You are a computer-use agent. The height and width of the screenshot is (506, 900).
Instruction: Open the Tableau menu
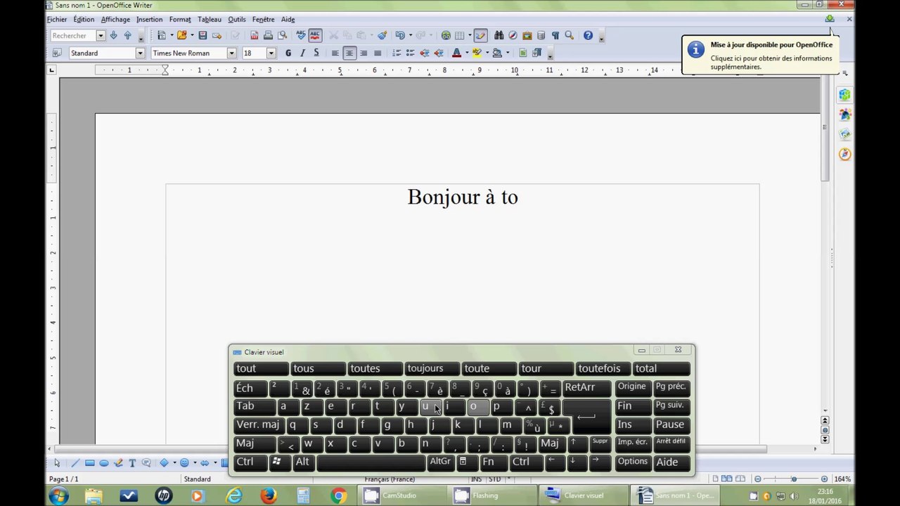point(210,20)
